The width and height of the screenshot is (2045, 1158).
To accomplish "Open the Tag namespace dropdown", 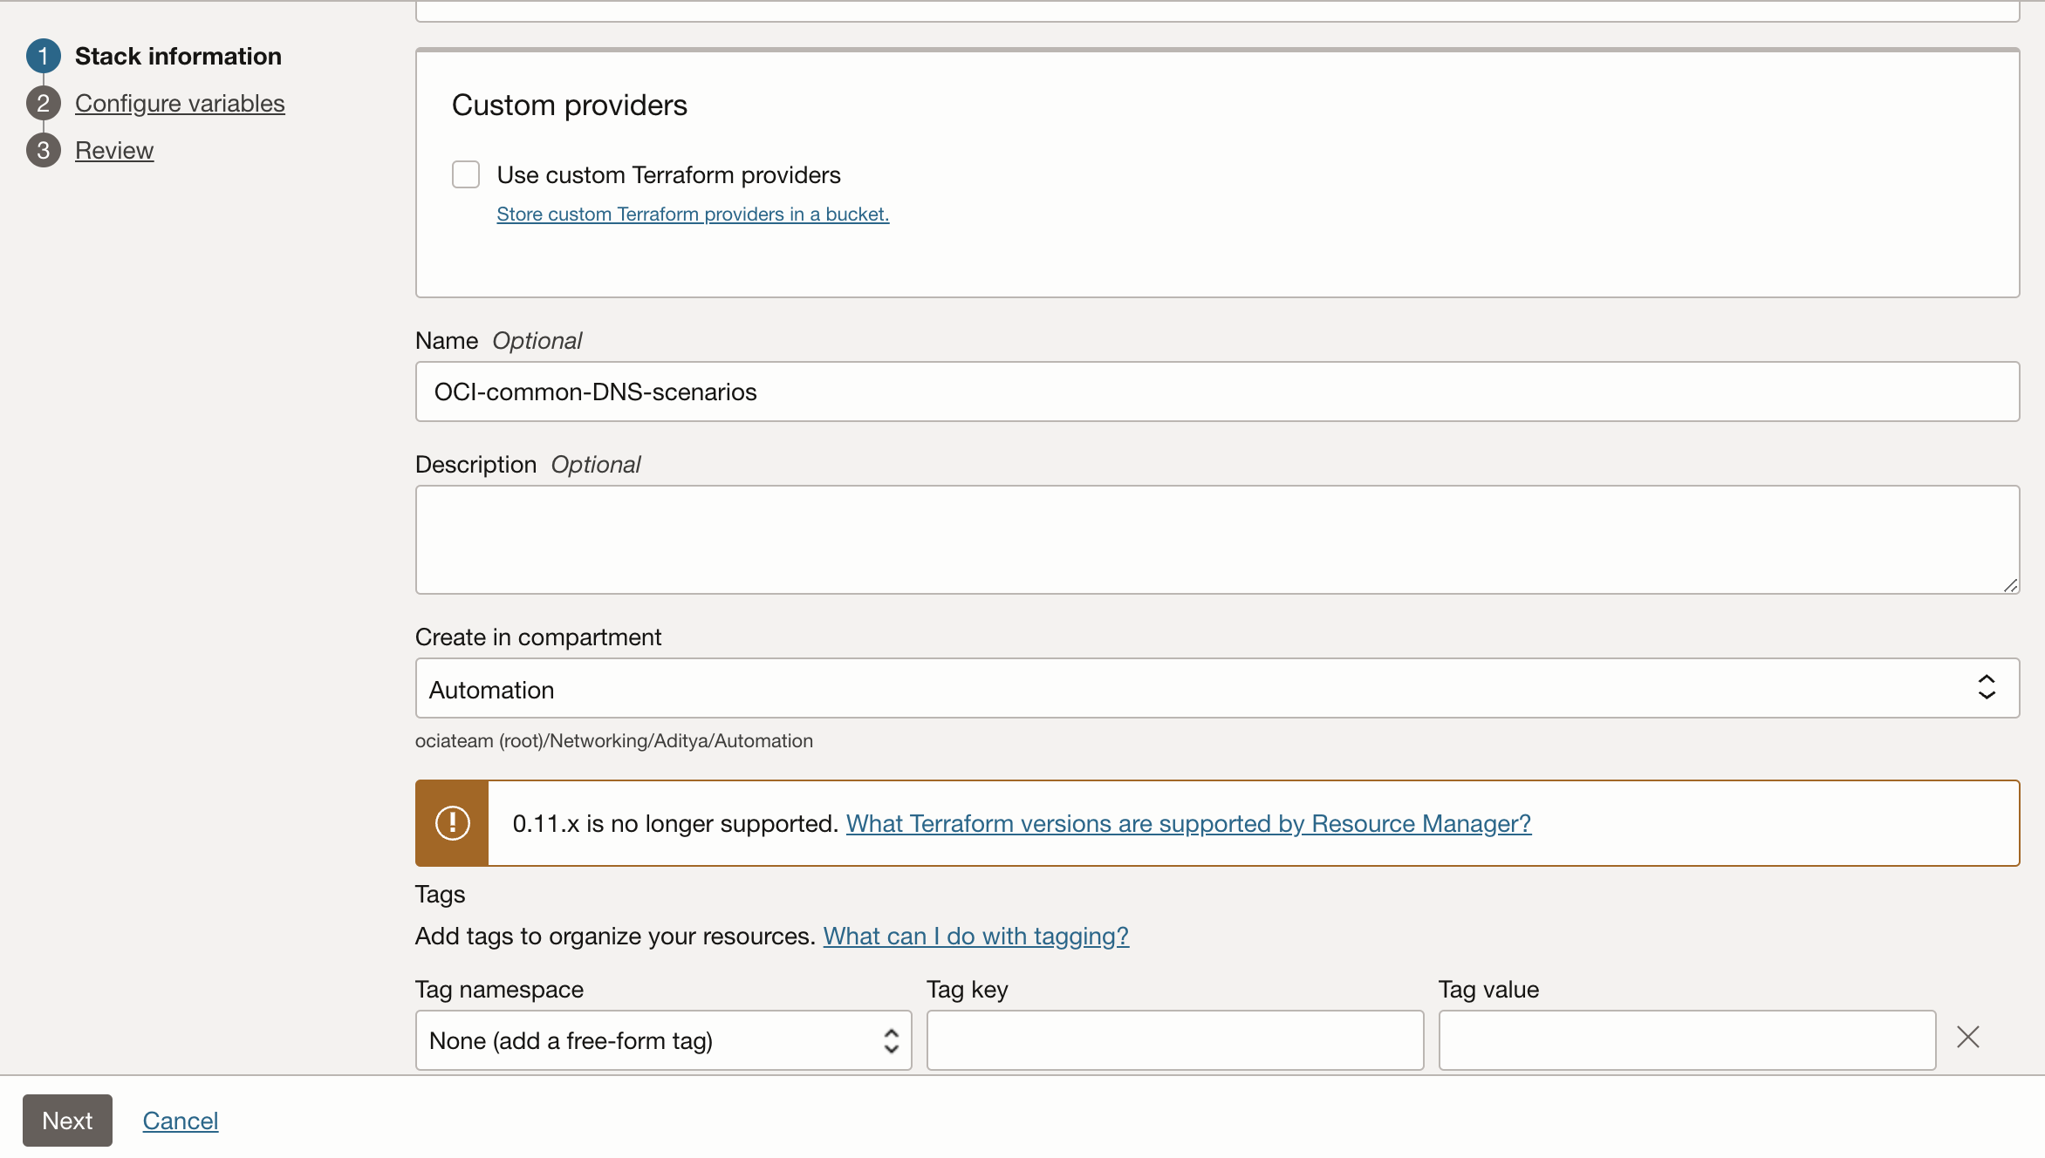I will coord(663,1040).
